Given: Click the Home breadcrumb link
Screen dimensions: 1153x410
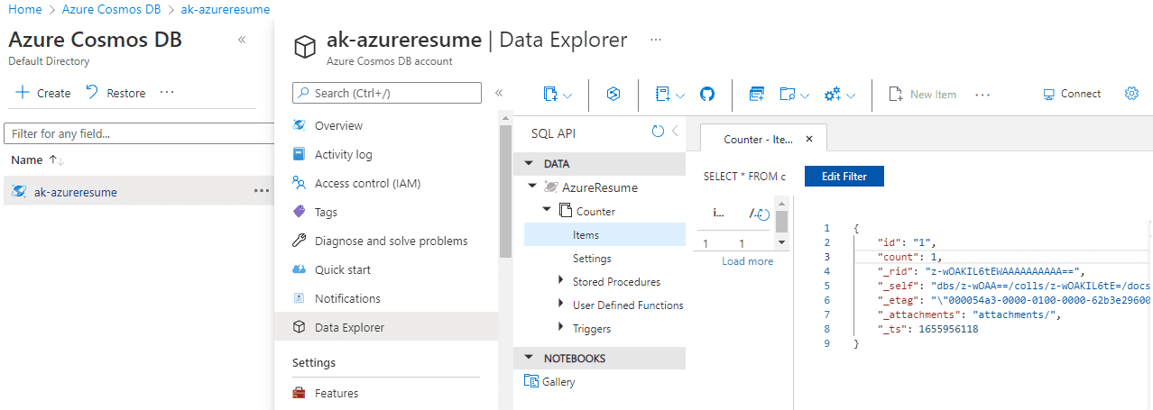Looking at the screenshot, I should pos(24,9).
